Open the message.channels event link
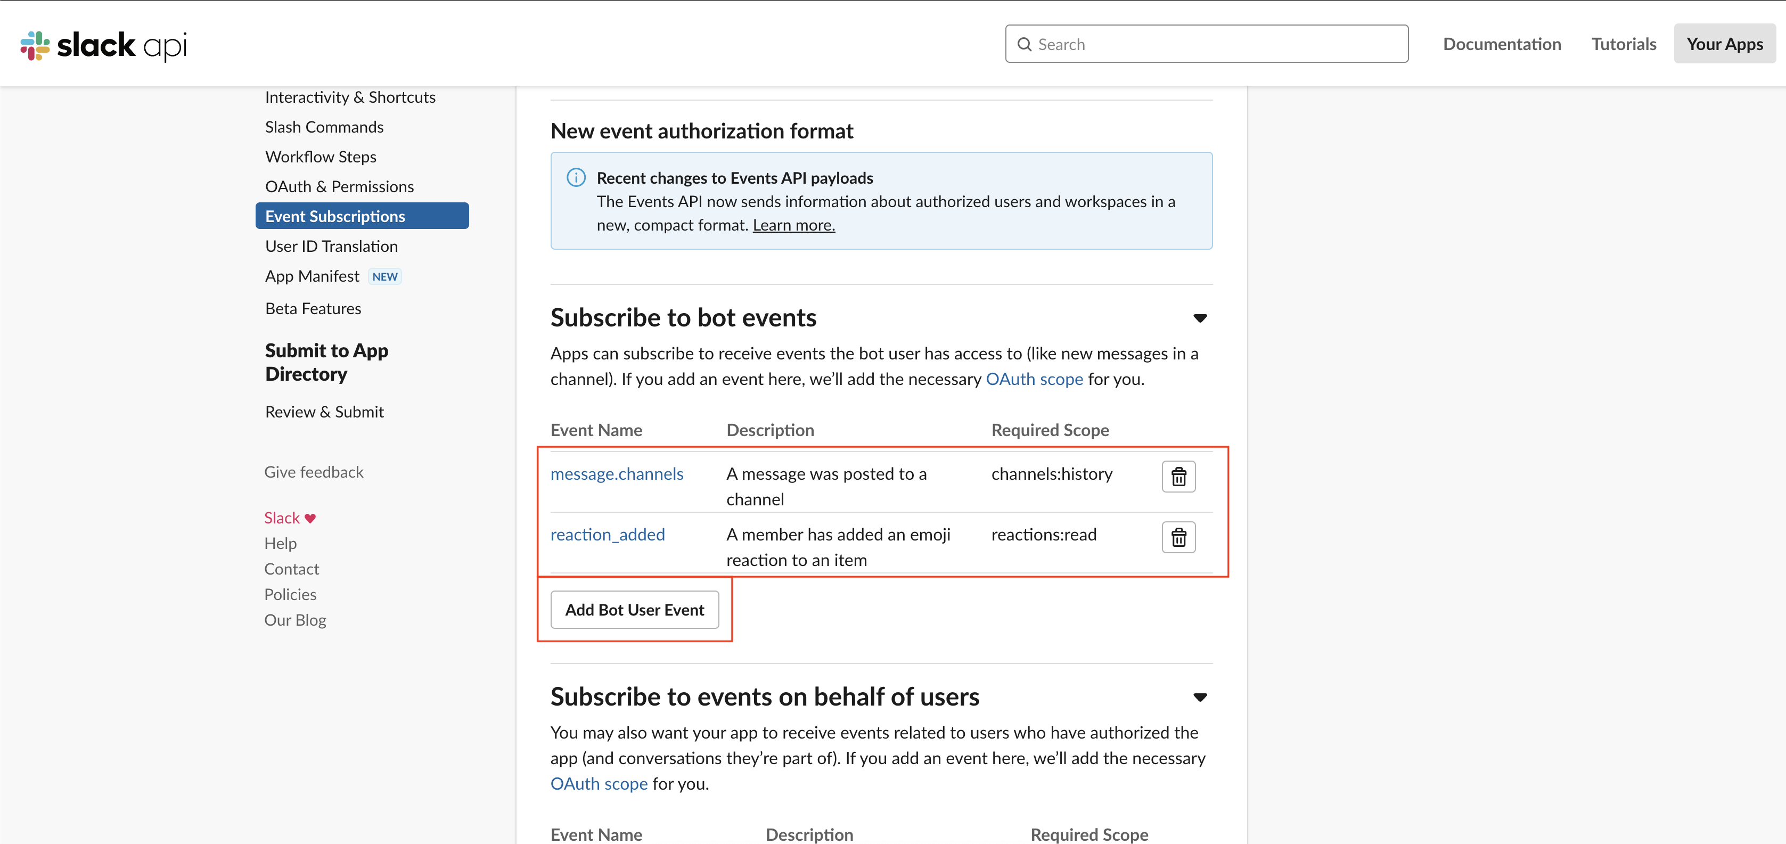This screenshot has width=1786, height=844. 616,474
